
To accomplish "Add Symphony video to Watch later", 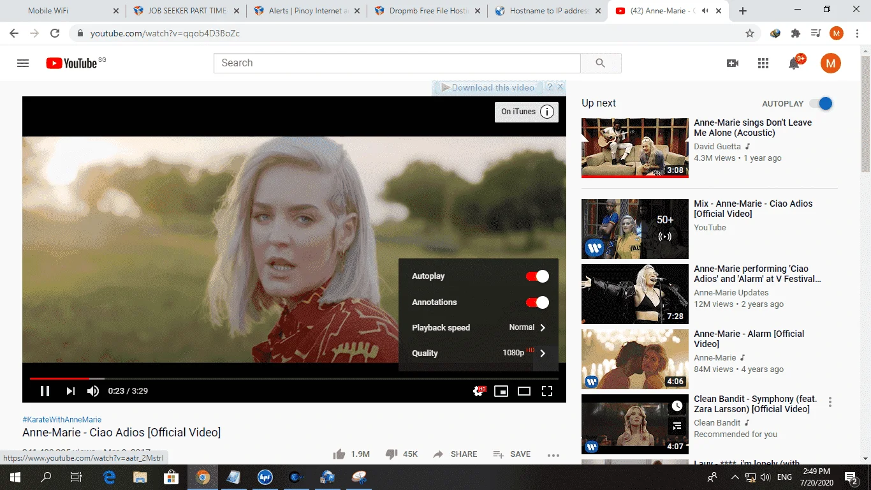I will coord(677,406).
